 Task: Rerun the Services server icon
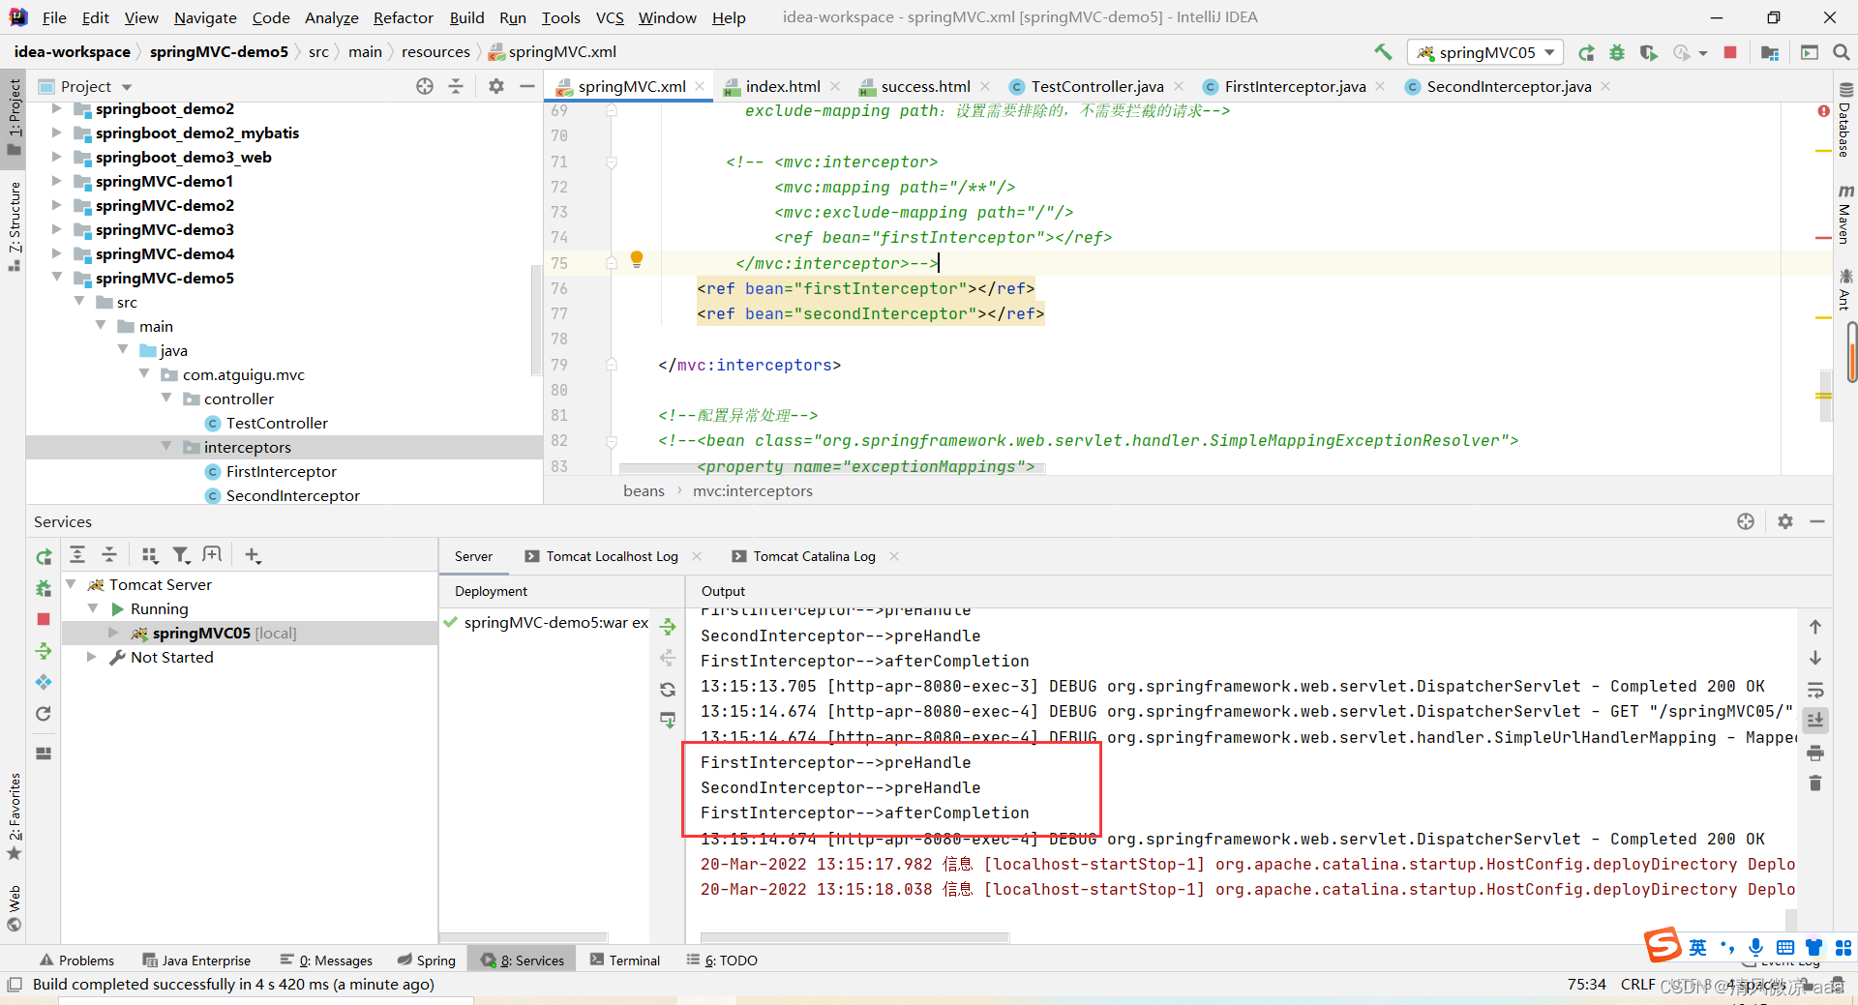pos(44,556)
